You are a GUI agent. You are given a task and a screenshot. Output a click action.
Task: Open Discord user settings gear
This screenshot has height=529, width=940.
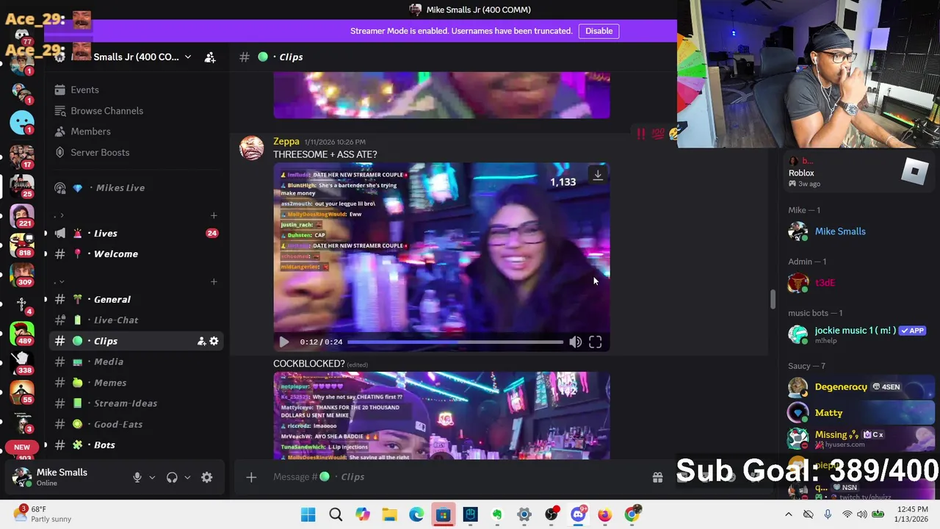pyautogui.click(x=207, y=478)
